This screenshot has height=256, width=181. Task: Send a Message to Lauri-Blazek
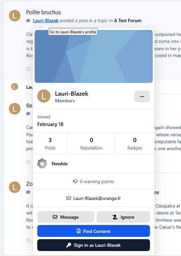click(x=66, y=217)
